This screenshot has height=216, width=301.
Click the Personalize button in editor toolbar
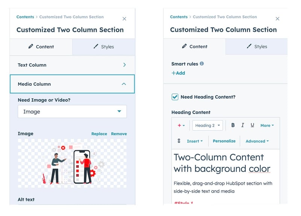224,141
